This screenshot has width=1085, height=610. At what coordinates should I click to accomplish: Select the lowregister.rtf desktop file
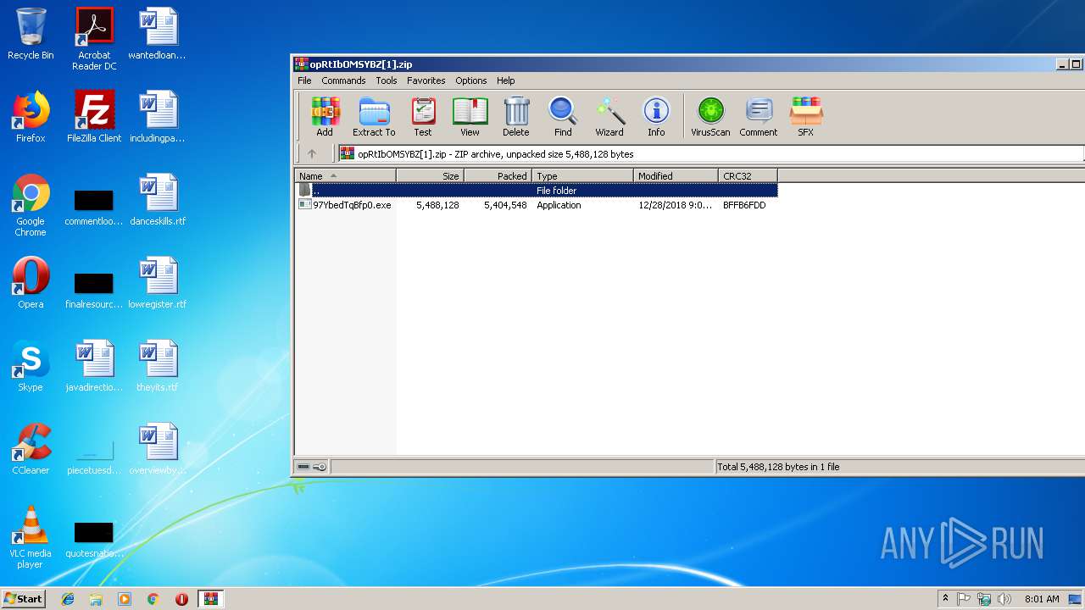pyautogui.click(x=158, y=283)
